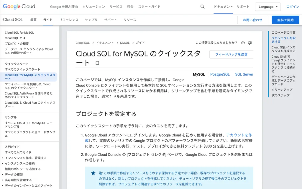Expand 高可用性を管理する section
This screenshot has height=189, width=302.
coord(2,180)
